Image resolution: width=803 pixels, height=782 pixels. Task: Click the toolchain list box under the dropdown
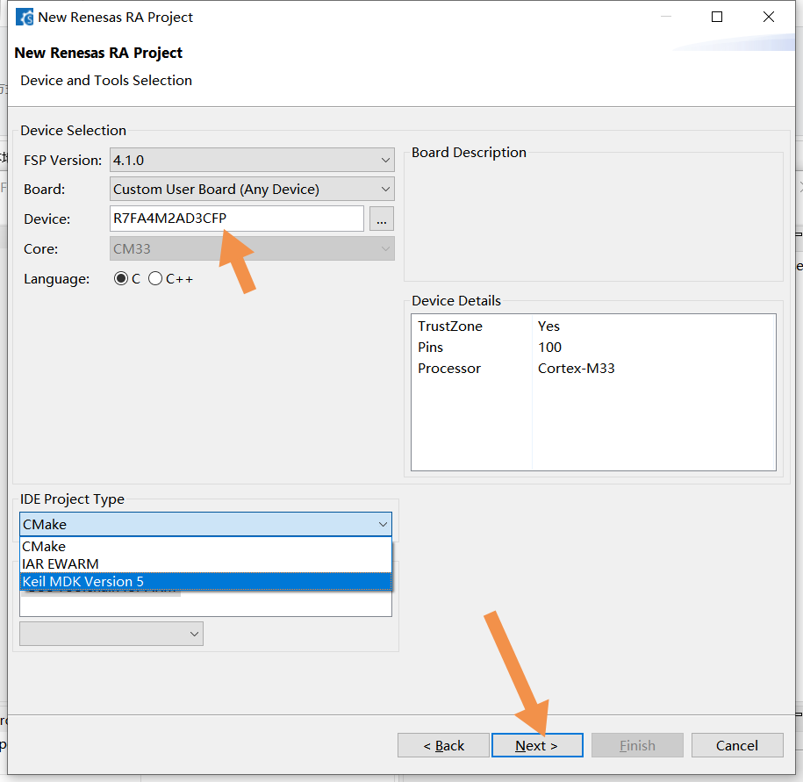(x=205, y=603)
